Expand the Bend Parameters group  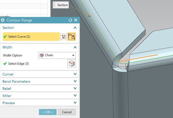click(x=75, y=82)
